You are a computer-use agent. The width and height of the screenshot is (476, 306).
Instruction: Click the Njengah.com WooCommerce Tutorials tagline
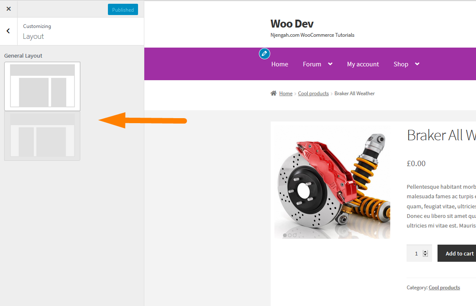[312, 35]
